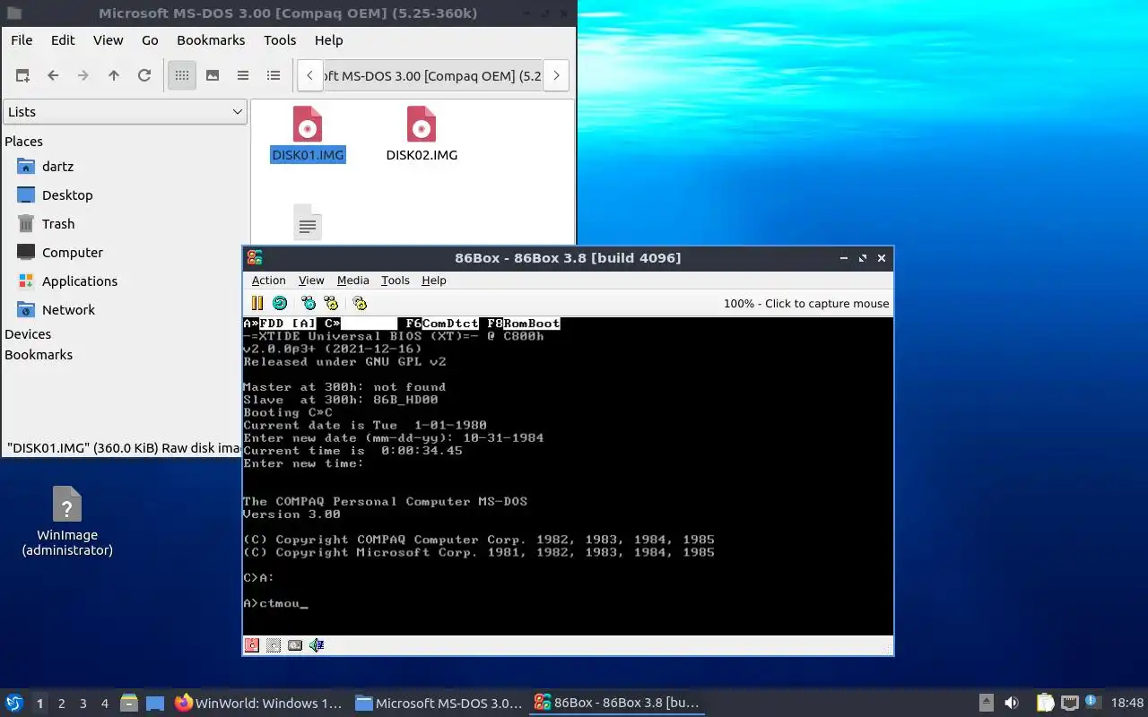Open the 86Box View menu
Image resolution: width=1148 pixels, height=717 pixels.
pyautogui.click(x=311, y=281)
